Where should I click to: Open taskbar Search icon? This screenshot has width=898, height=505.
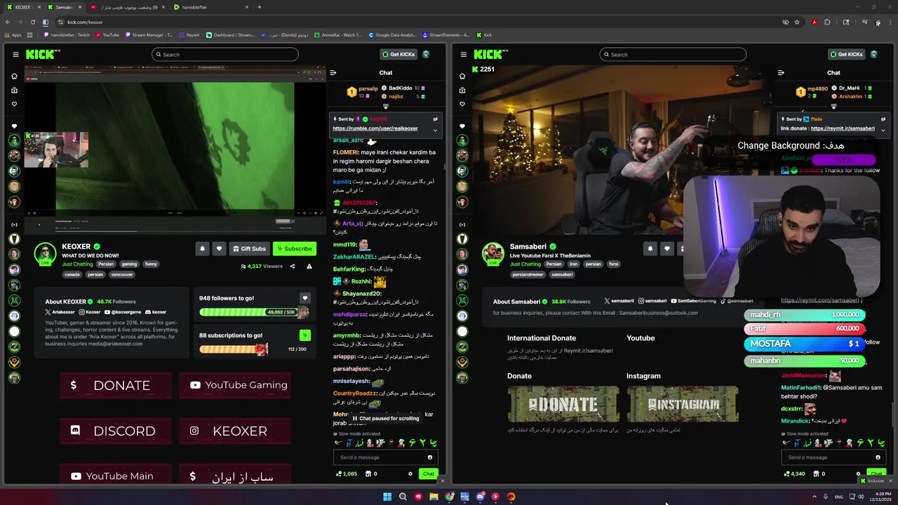(x=403, y=497)
